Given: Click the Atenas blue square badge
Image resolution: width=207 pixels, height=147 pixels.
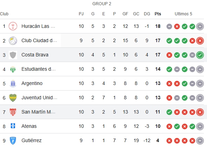Looking at the screenshot, I should [13, 126].
